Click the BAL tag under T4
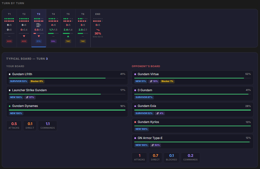This screenshot has width=260, height=169. click(x=53, y=41)
